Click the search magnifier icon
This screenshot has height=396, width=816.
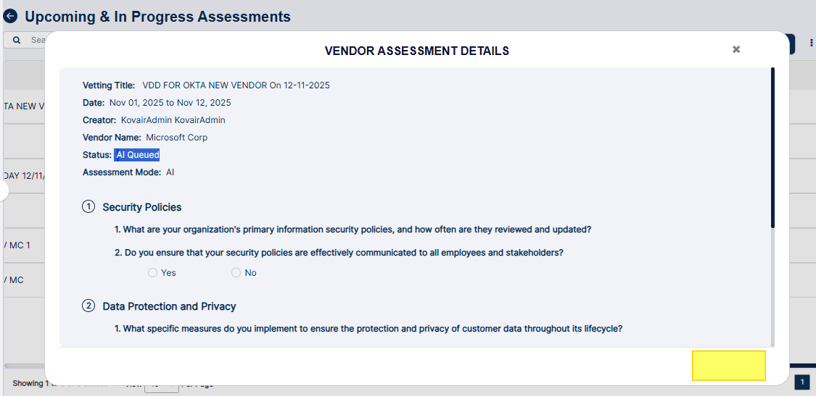tap(17, 41)
